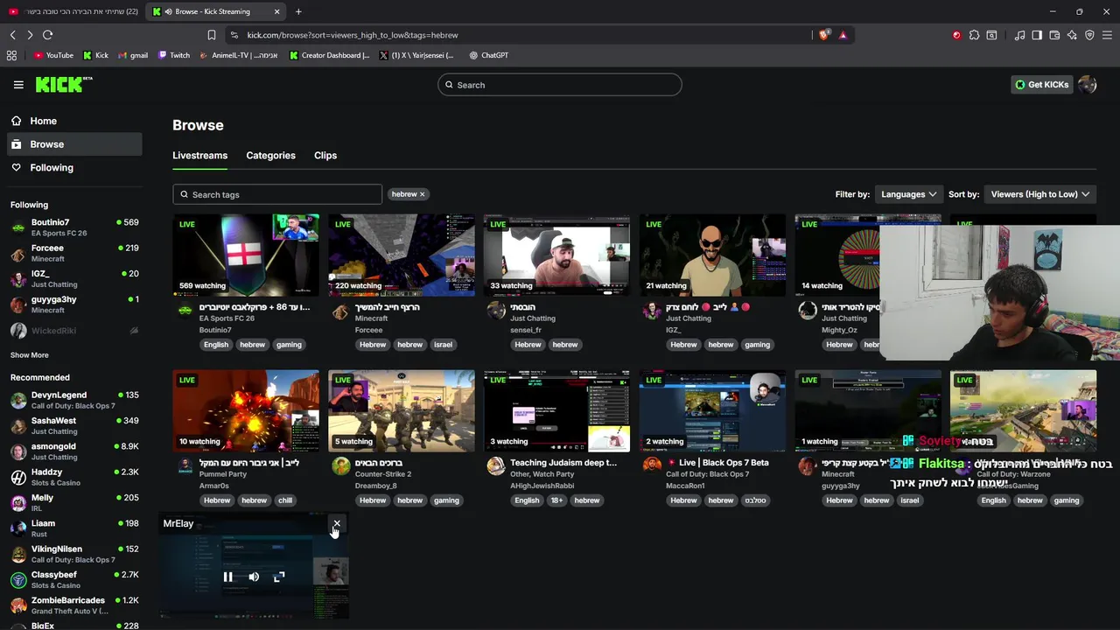This screenshot has width=1120, height=630.
Task: Switch to the Categories tab
Action: [x=270, y=155]
